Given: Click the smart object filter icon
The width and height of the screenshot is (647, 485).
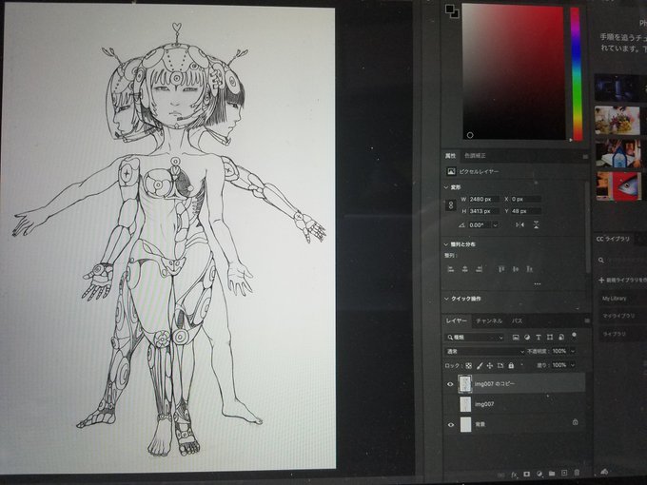Looking at the screenshot, I should tap(561, 338).
